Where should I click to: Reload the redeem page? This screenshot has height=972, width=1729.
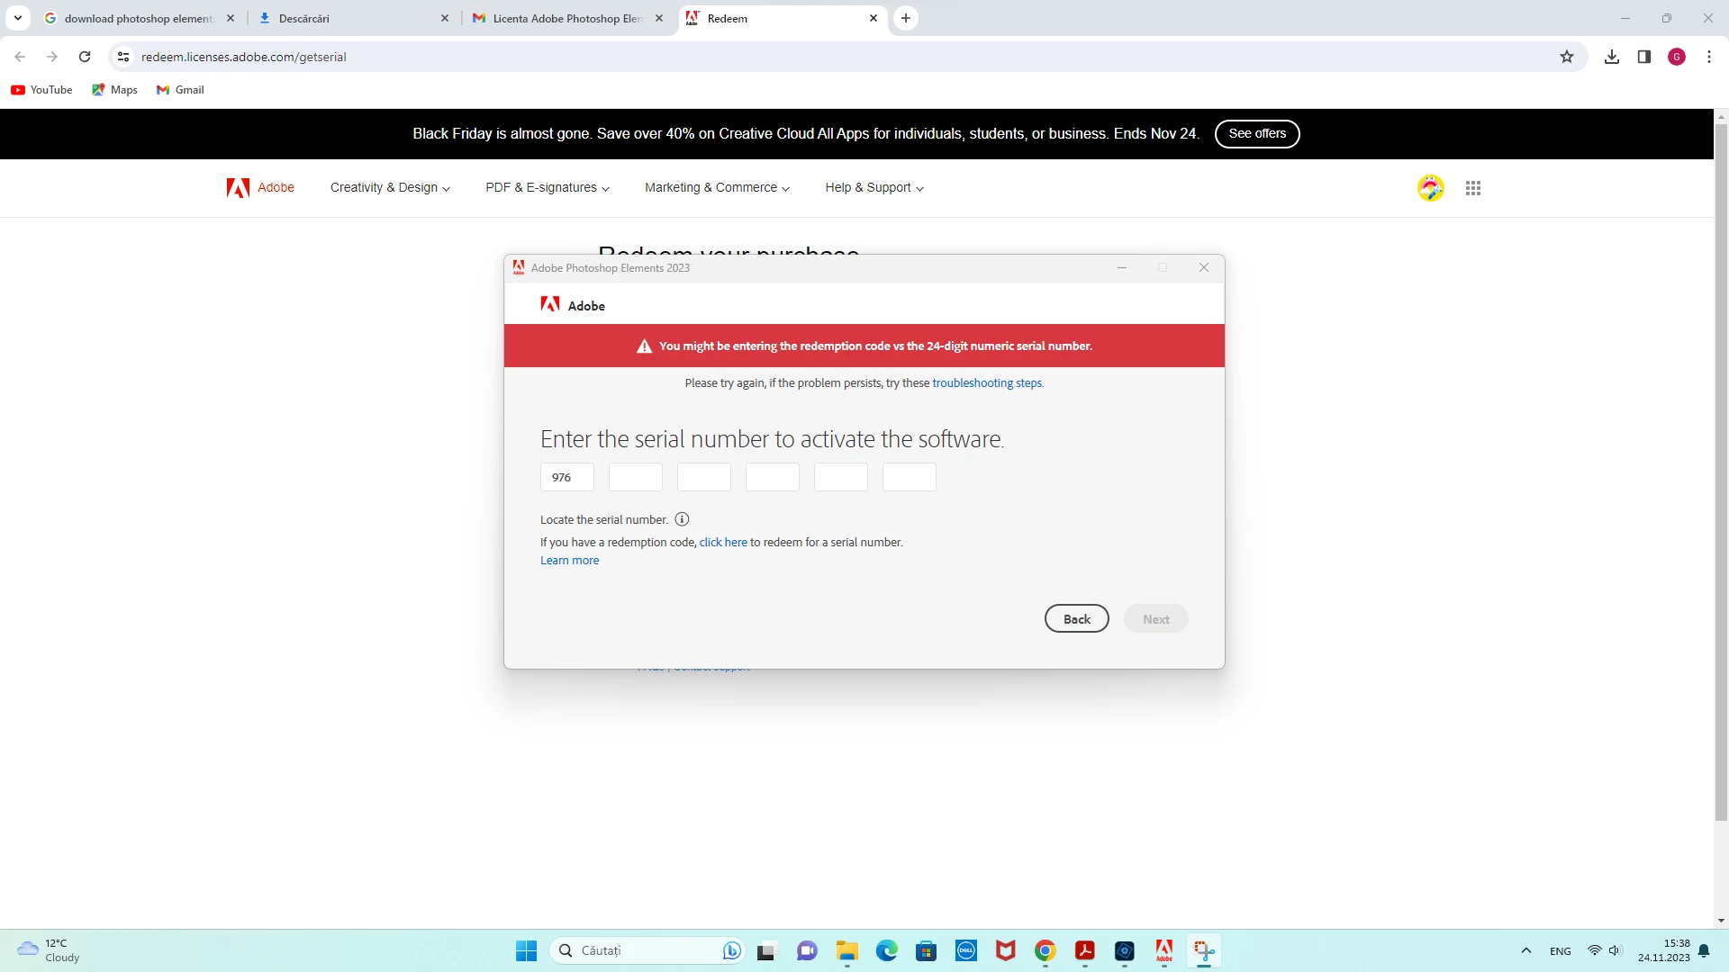pyautogui.click(x=85, y=57)
